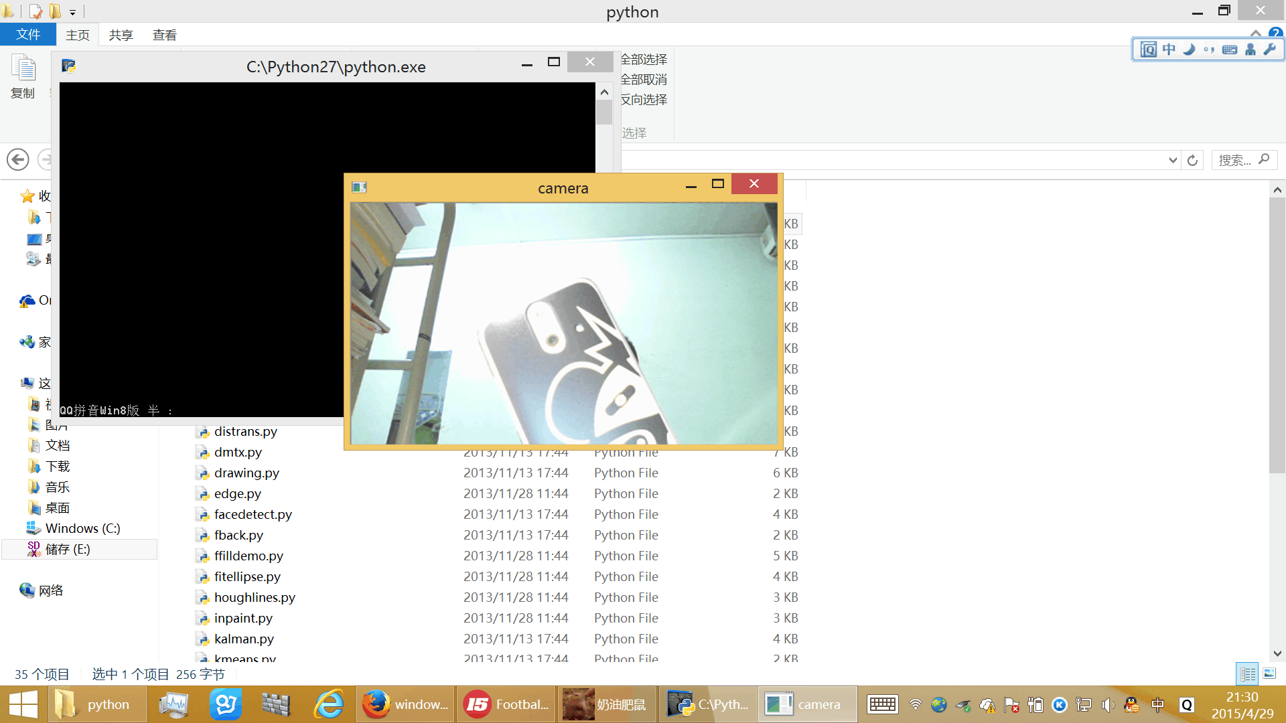Toggle IME punctuation mode
The width and height of the screenshot is (1286, 723).
(x=1209, y=50)
